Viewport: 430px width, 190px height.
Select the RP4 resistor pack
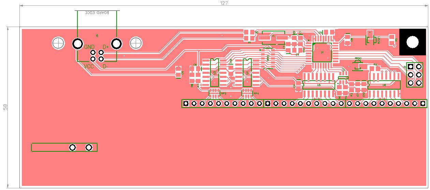(x=247, y=93)
